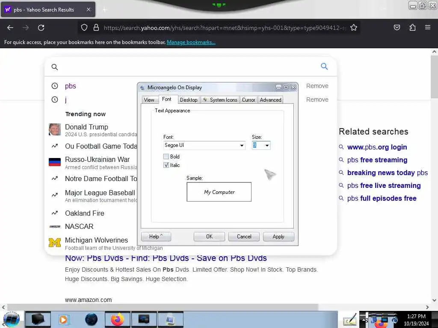Viewport: 438px width, 328px height.
Task: Close the pbs Yahoo Search Results tab
Action: (x=88, y=9)
